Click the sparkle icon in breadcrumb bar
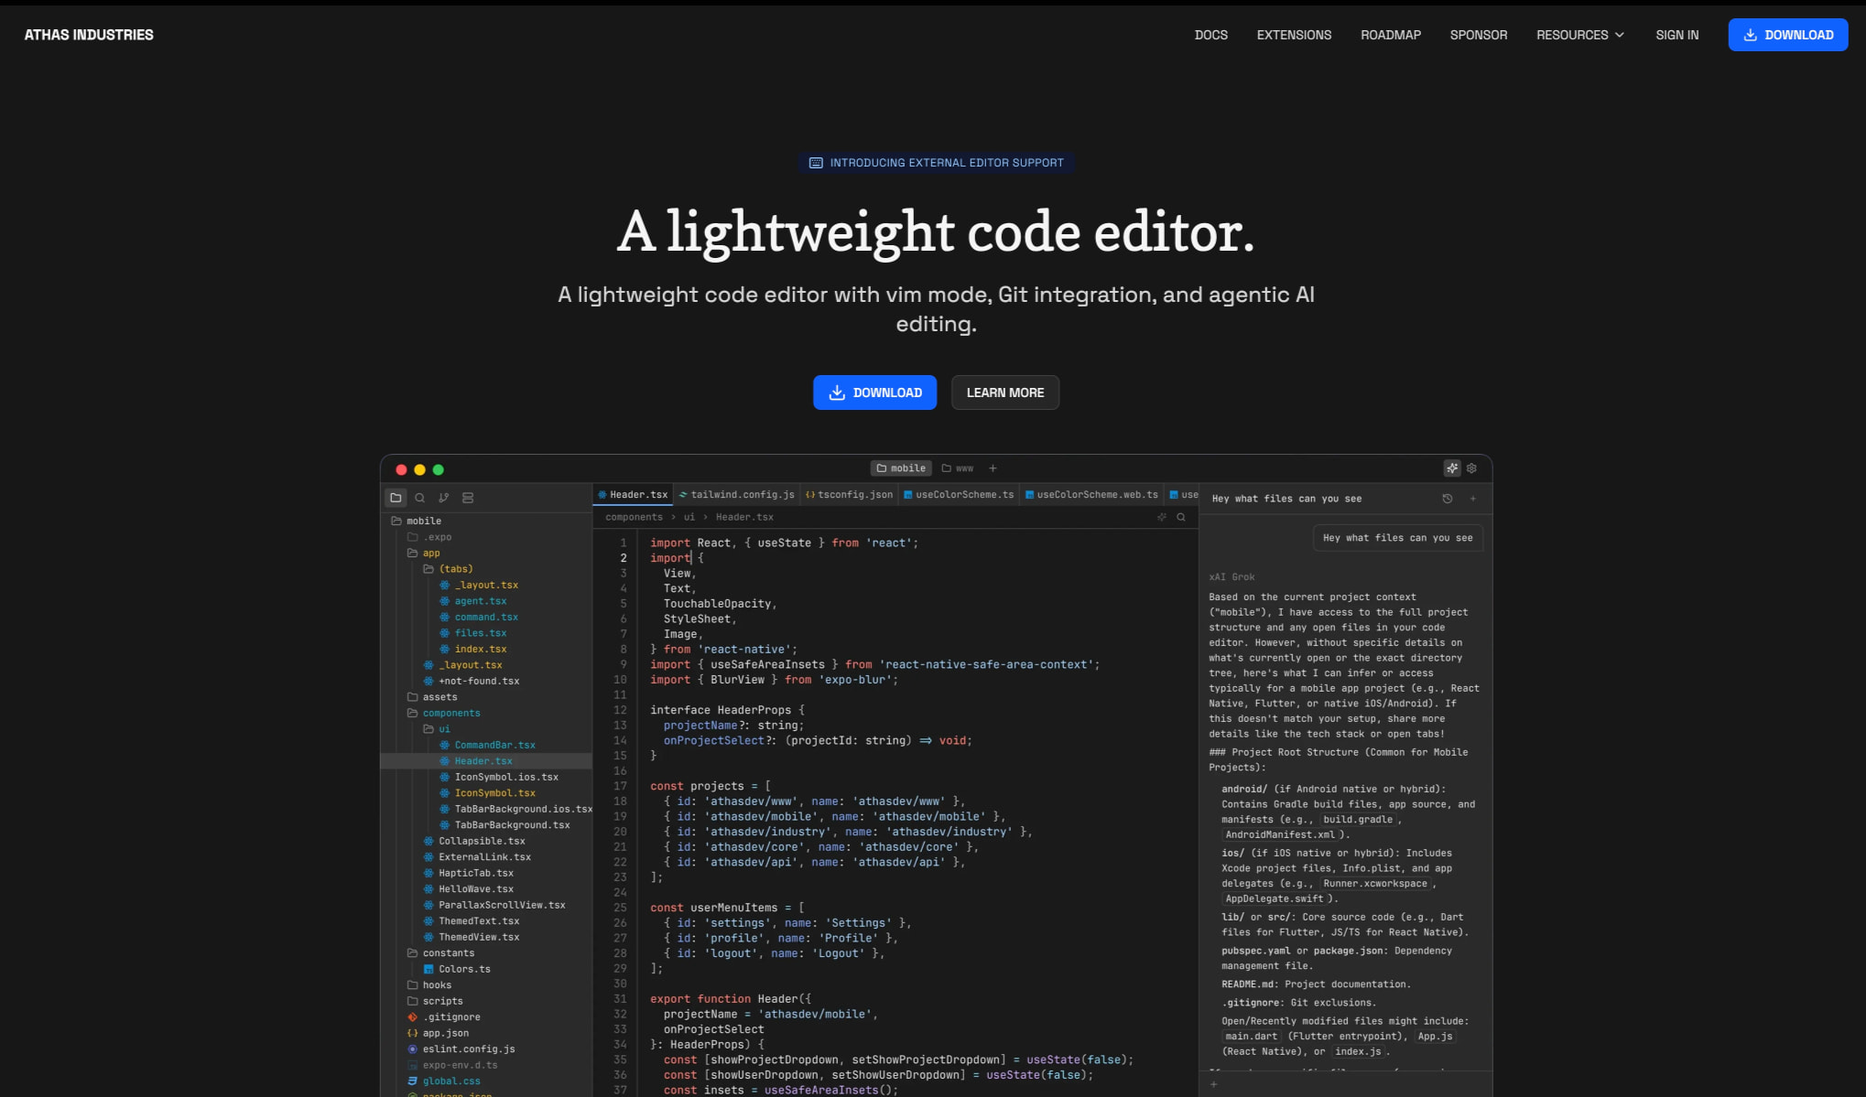The width and height of the screenshot is (1866, 1097). (x=1162, y=517)
